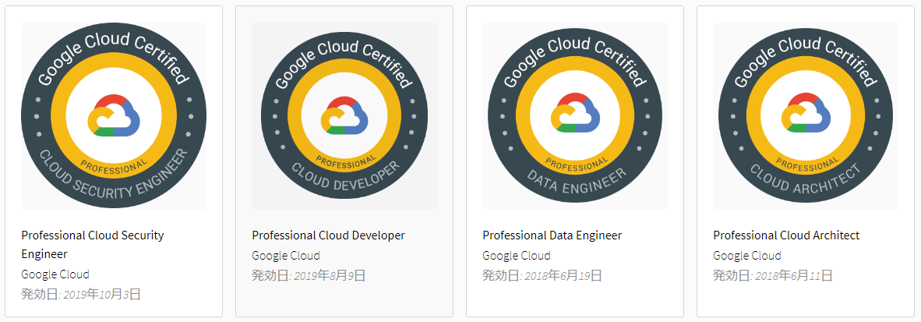Select the date 2018年6月19日
921x322 pixels.
tap(563, 275)
